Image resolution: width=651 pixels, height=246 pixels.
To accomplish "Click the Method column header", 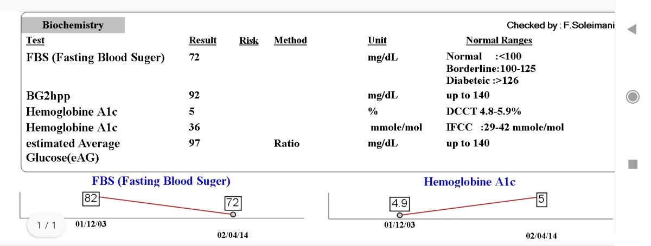I will point(290,41).
